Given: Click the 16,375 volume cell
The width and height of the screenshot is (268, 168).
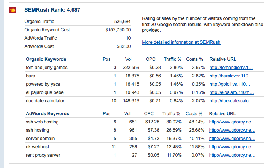Looking at the screenshot, I should pyautogui.click(x=132, y=76).
